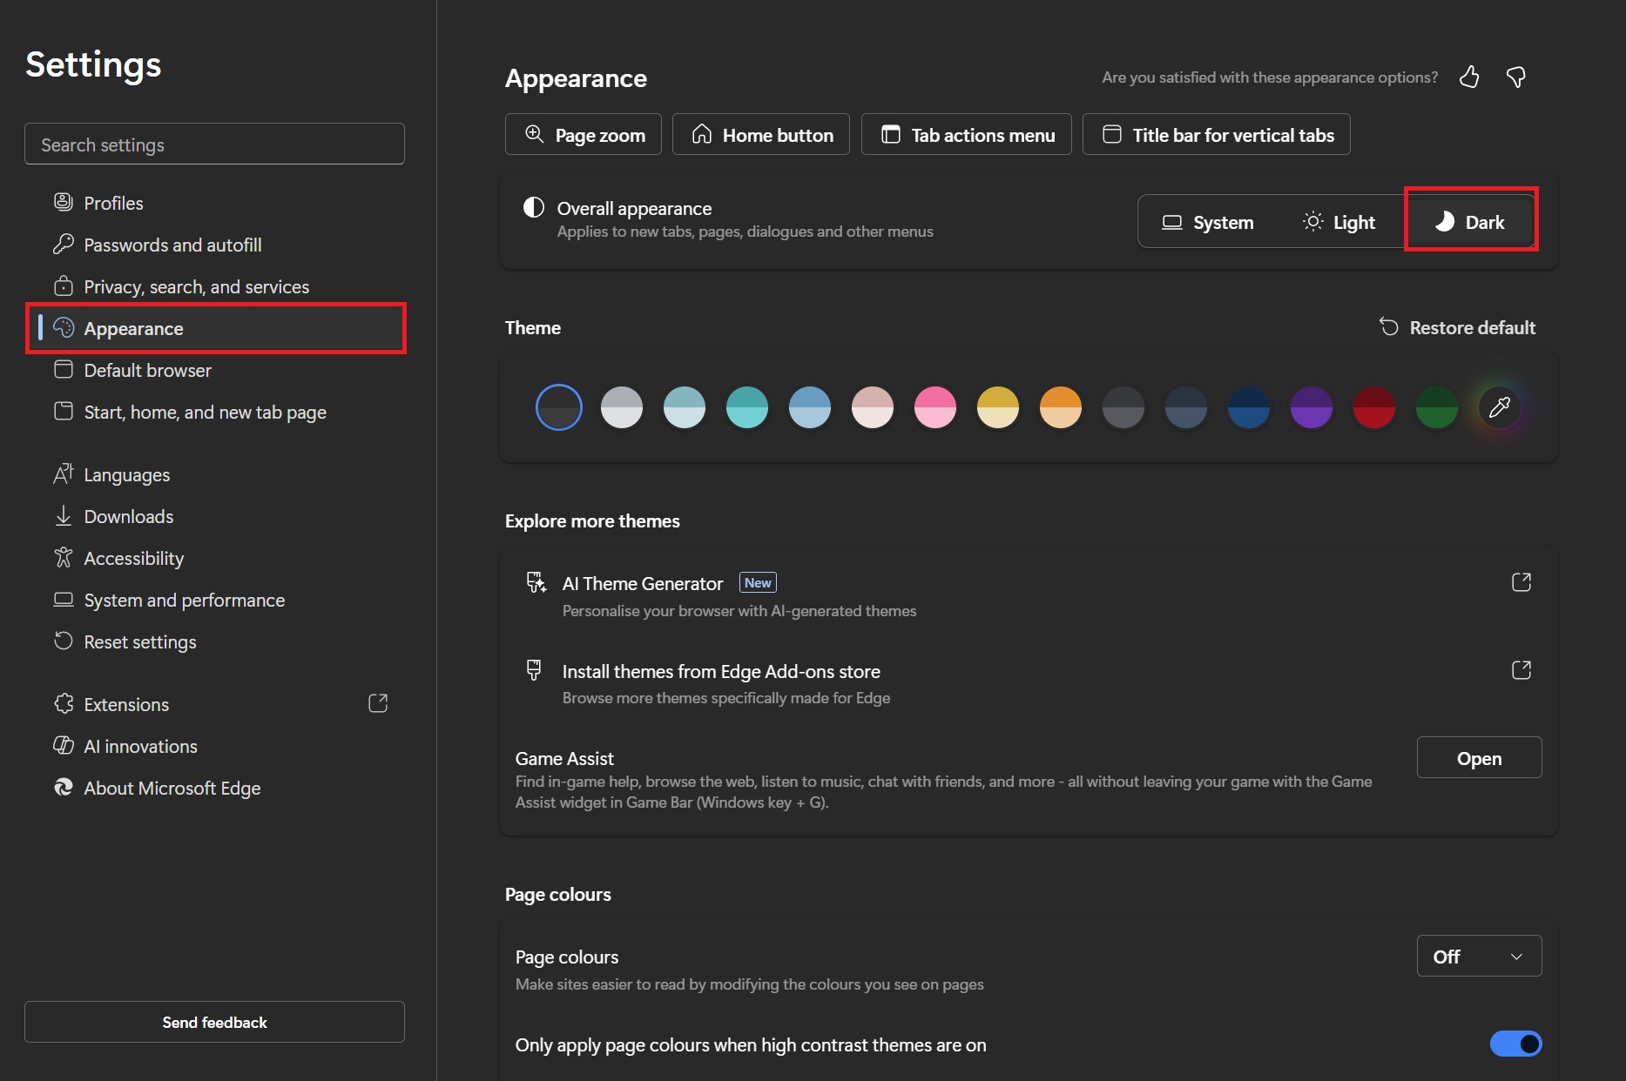Click the Extensions external link icon

(x=378, y=703)
